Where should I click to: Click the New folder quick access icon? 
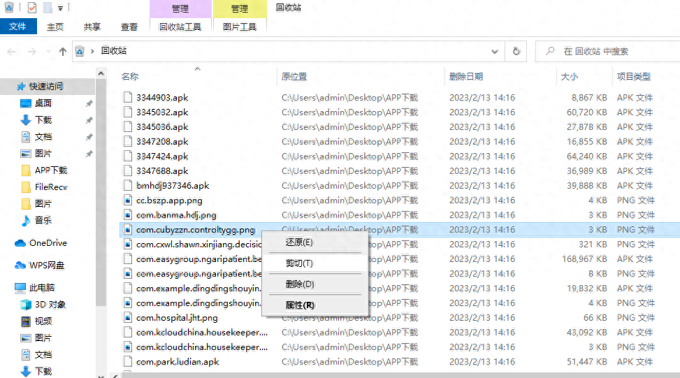coord(48,8)
